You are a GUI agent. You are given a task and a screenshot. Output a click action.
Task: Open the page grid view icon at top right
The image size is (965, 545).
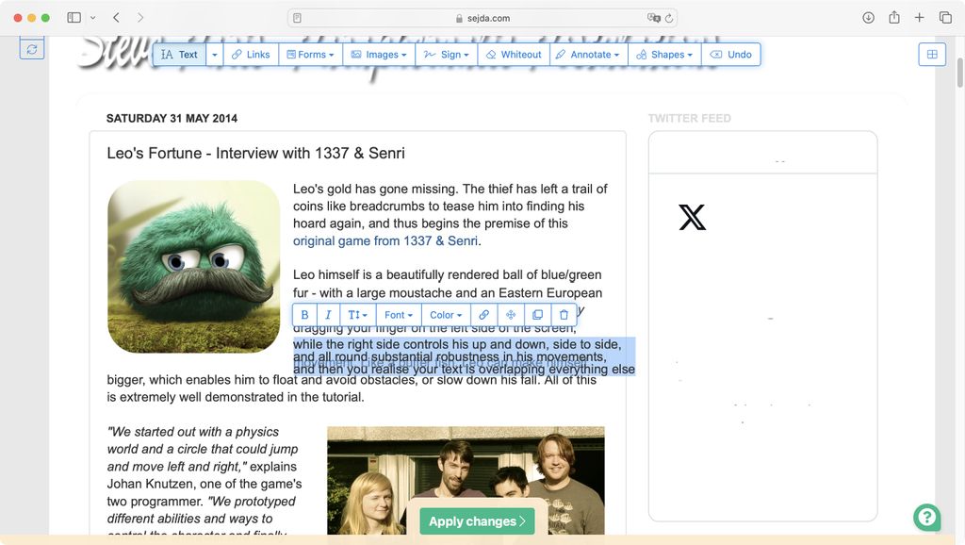[x=932, y=54]
